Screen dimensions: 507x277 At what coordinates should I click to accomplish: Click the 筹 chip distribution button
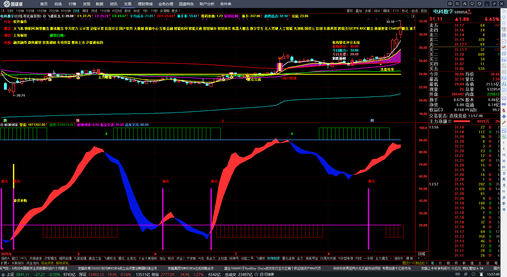tap(496, 263)
